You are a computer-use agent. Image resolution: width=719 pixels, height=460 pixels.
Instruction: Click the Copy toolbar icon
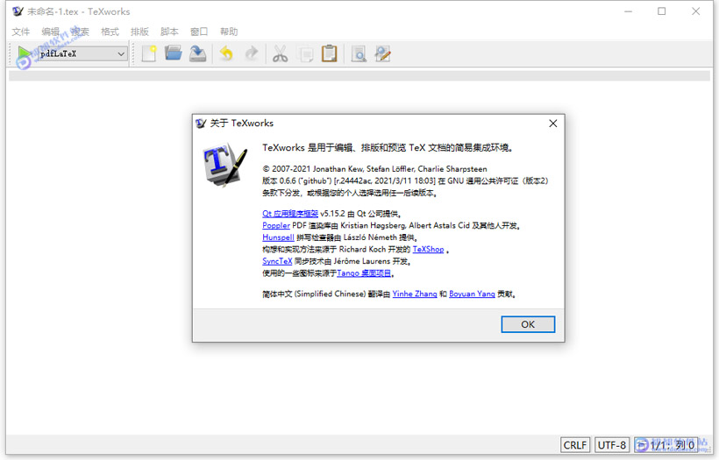point(305,53)
